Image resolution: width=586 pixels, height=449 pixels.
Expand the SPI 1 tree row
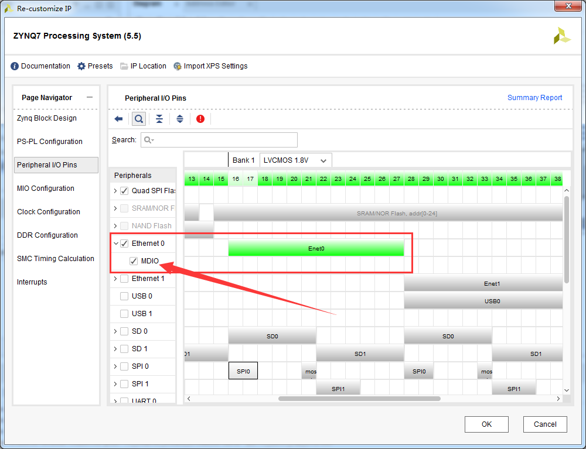point(115,383)
